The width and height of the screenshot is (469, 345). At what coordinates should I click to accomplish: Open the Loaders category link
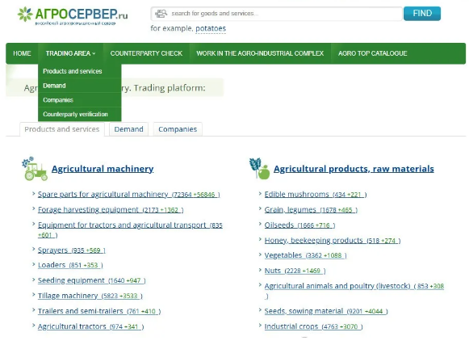click(x=70, y=265)
